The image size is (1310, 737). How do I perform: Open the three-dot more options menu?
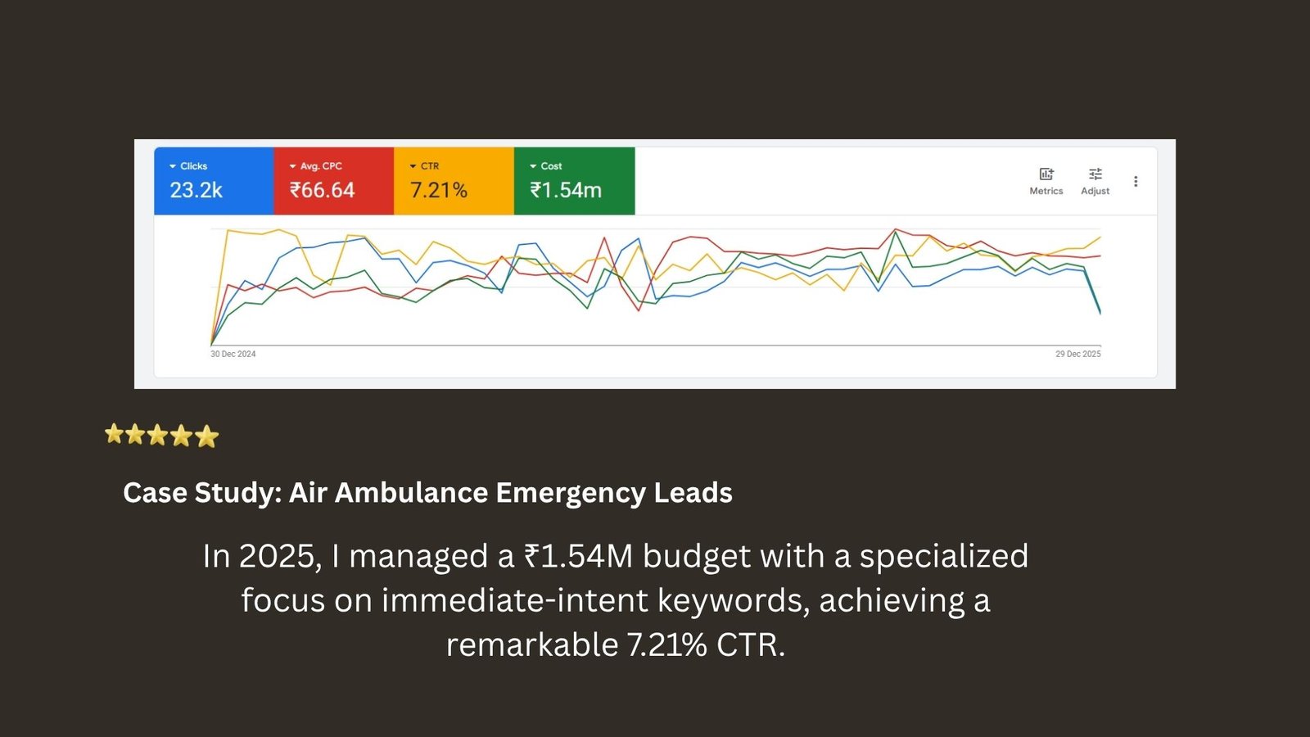[1136, 182]
